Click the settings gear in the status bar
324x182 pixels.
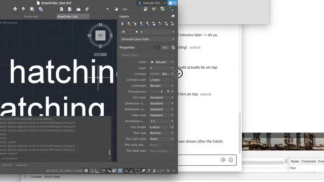[174, 171]
